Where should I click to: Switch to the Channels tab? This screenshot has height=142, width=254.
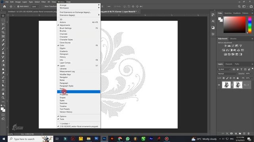229,64
